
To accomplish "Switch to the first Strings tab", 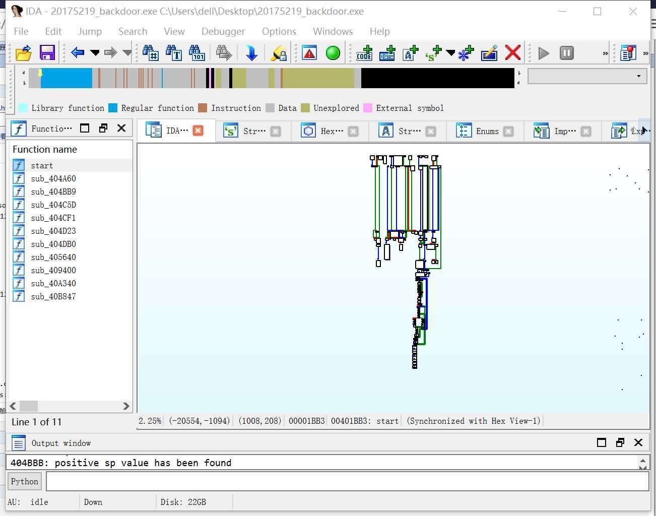I will coord(253,131).
